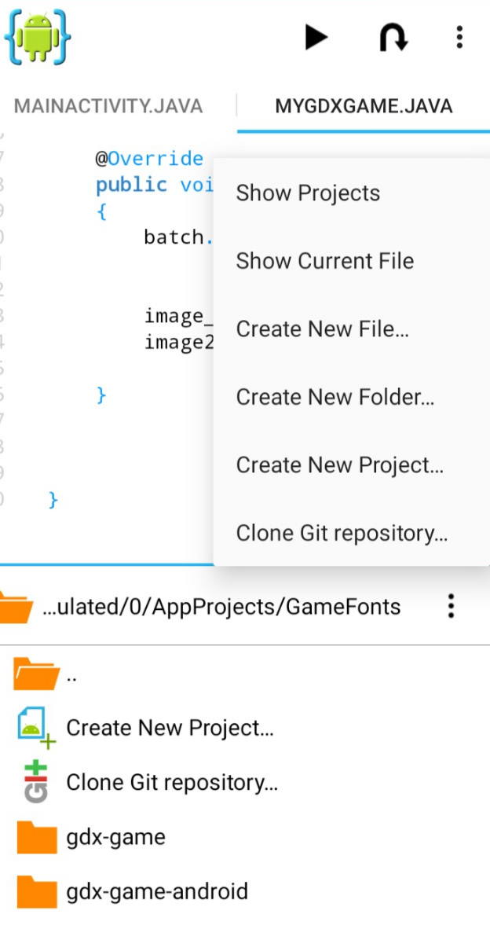Tap the AIDE Android logo icon
The width and height of the screenshot is (490, 929).
coord(38,36)
